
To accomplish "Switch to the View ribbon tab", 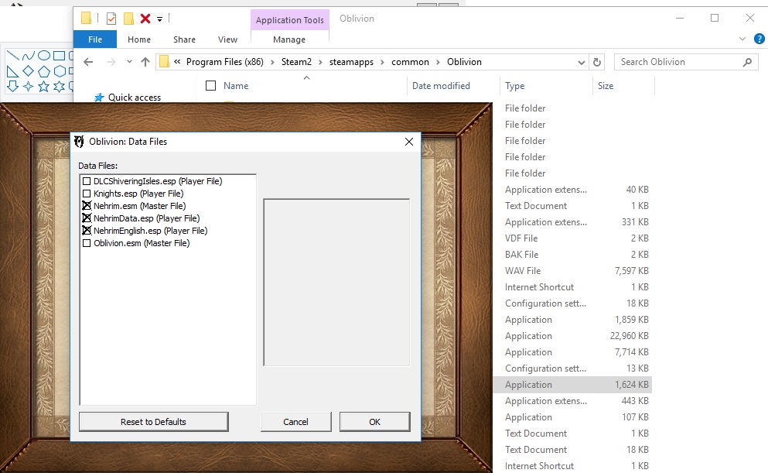I will point(227,39).
